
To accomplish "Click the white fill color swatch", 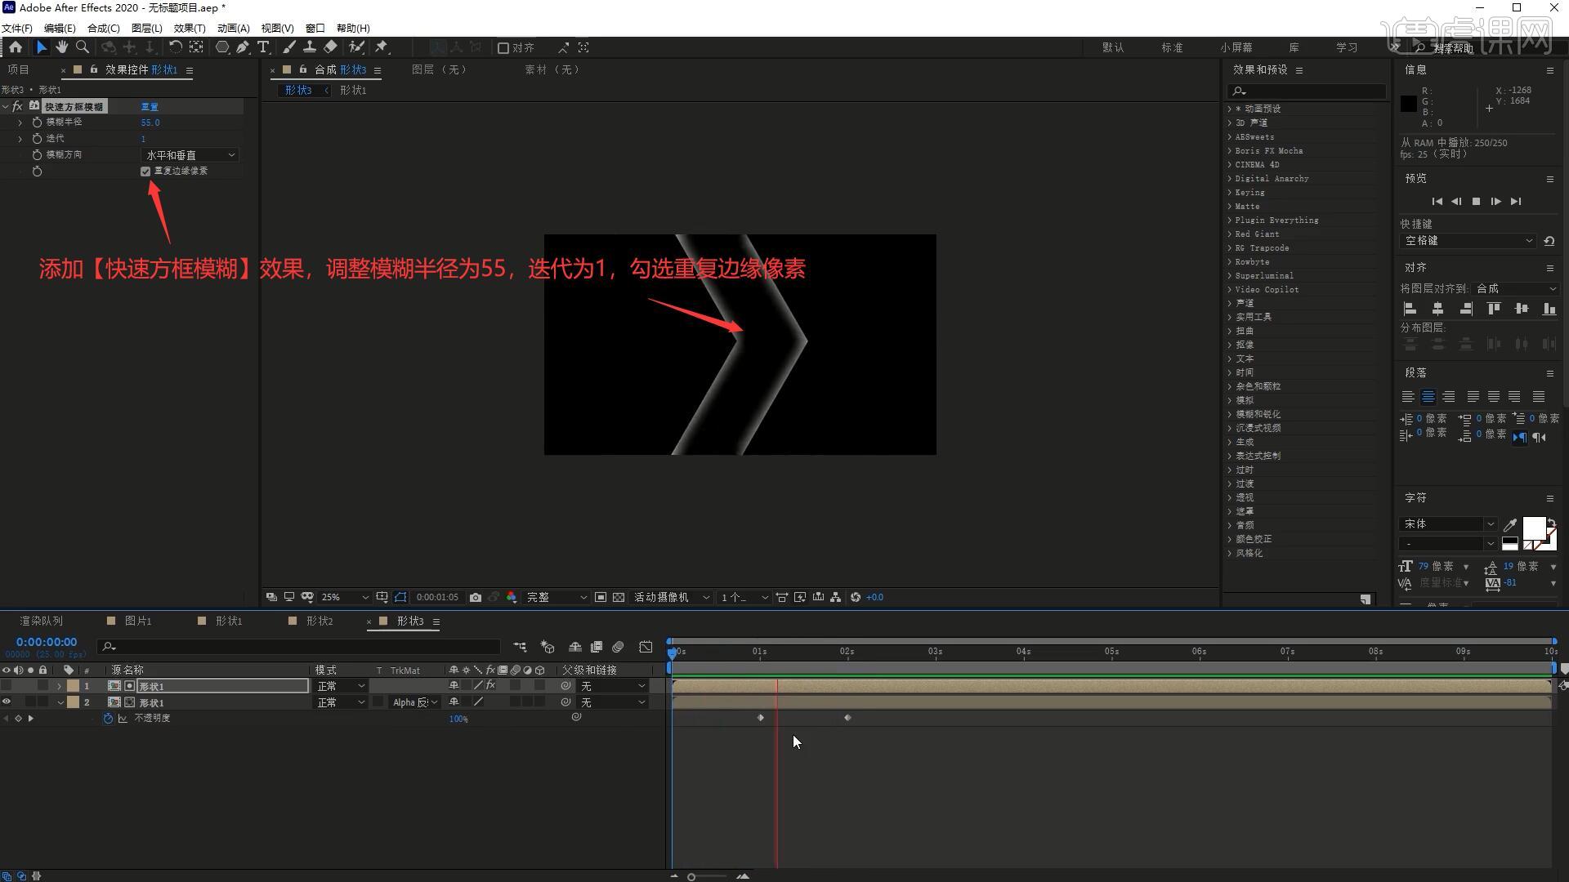I will [x=1533, y=528].
